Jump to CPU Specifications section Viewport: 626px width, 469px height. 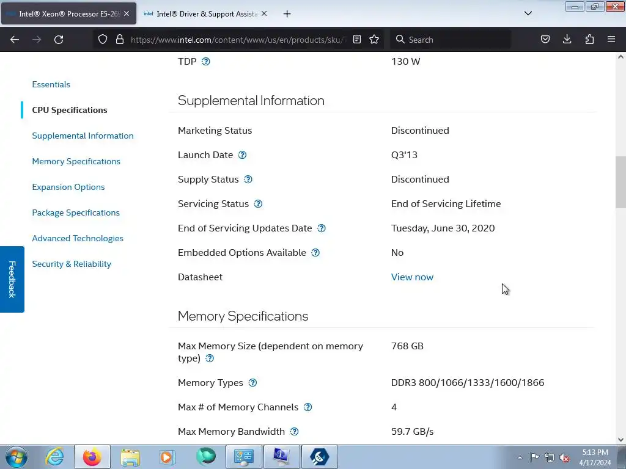tap(70, 110)
